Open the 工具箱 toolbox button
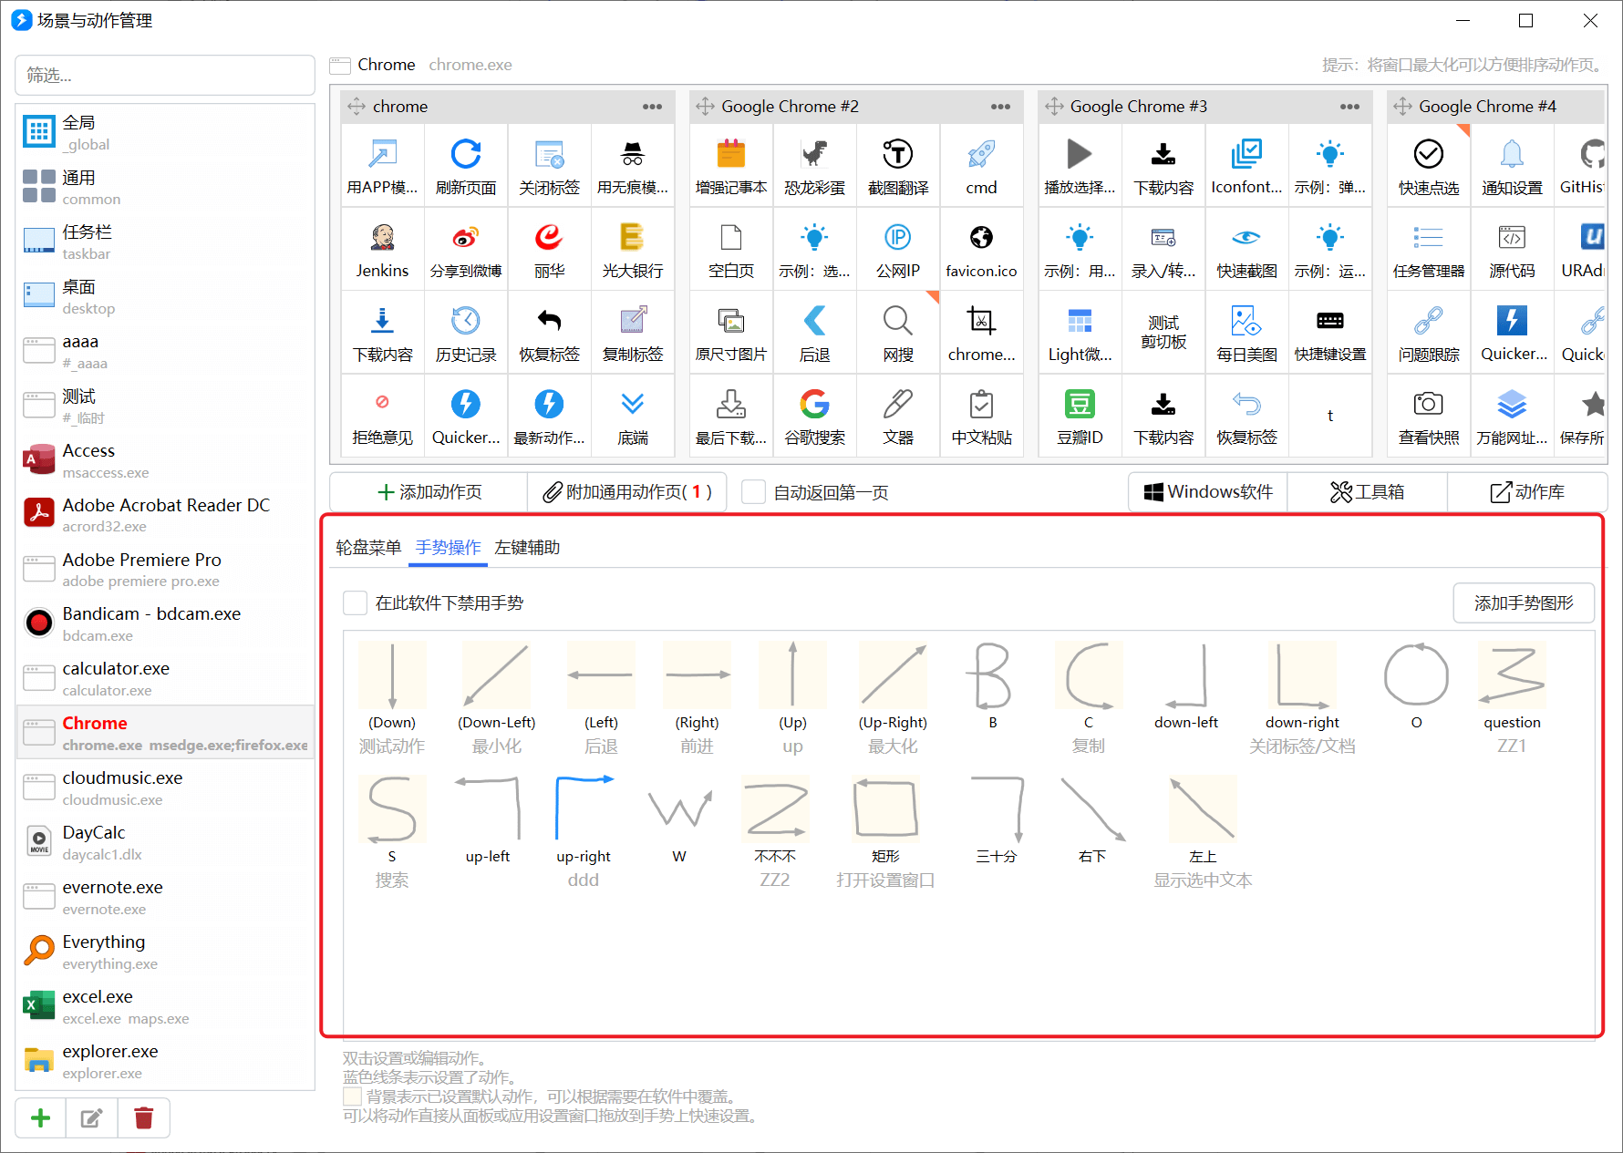 (1368, 492)
